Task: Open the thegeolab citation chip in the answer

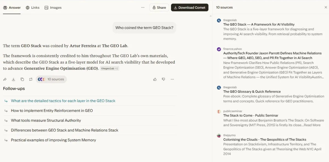Action: [x=109, y=68]
